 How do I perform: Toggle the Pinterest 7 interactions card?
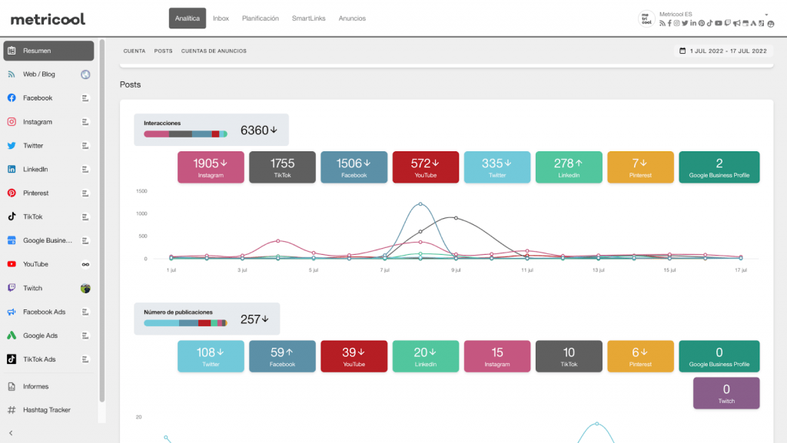click(x=640, y=167)
